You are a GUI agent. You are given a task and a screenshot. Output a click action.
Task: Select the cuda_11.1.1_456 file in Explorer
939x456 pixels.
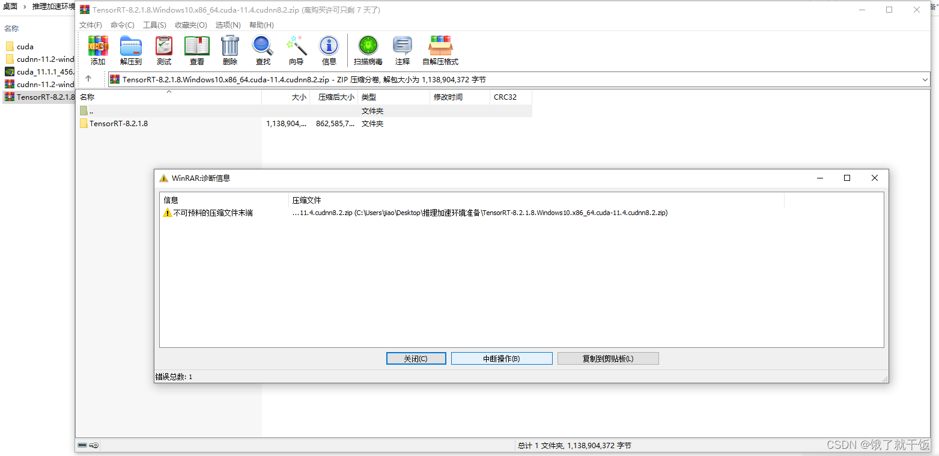[39, 72]
